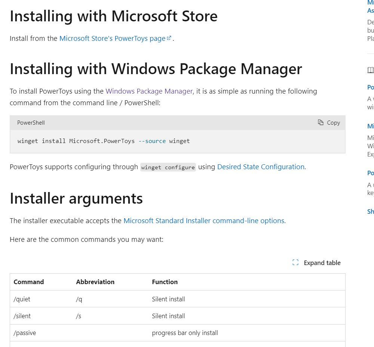The width and height of the screenshot is (374, 347).
Task: Click the Copy icon on the PowerShell code block
Action: pyautogui.click(x=320, y=122)
